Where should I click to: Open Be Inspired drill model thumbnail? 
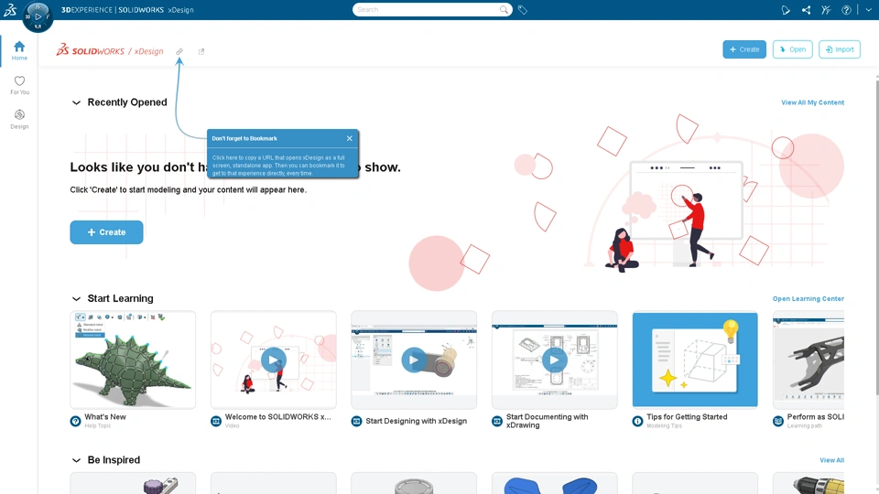(x=808, y=483)
